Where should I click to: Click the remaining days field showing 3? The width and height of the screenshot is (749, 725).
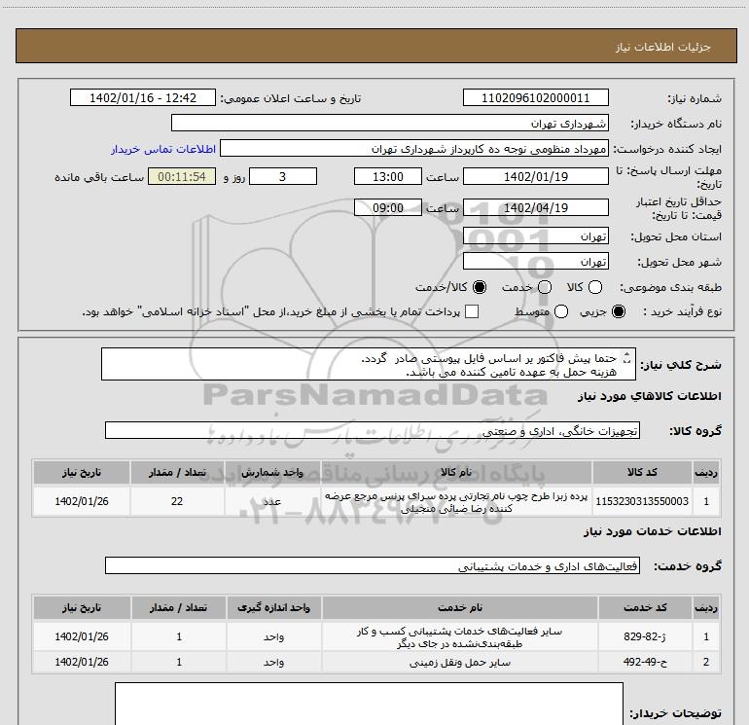pos(283,177)
